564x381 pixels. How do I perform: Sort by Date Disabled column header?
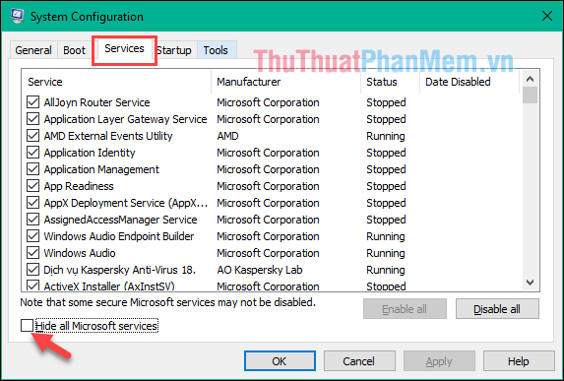(x=470, y=82)
